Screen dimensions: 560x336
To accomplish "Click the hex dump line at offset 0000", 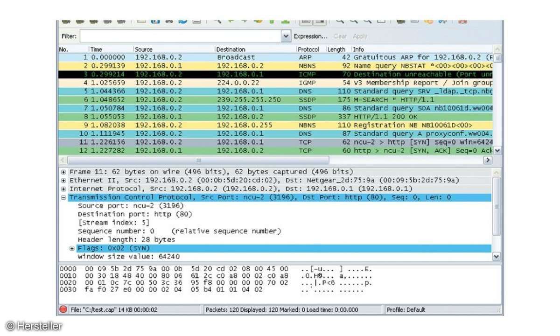I will click(x=215, y=269).
